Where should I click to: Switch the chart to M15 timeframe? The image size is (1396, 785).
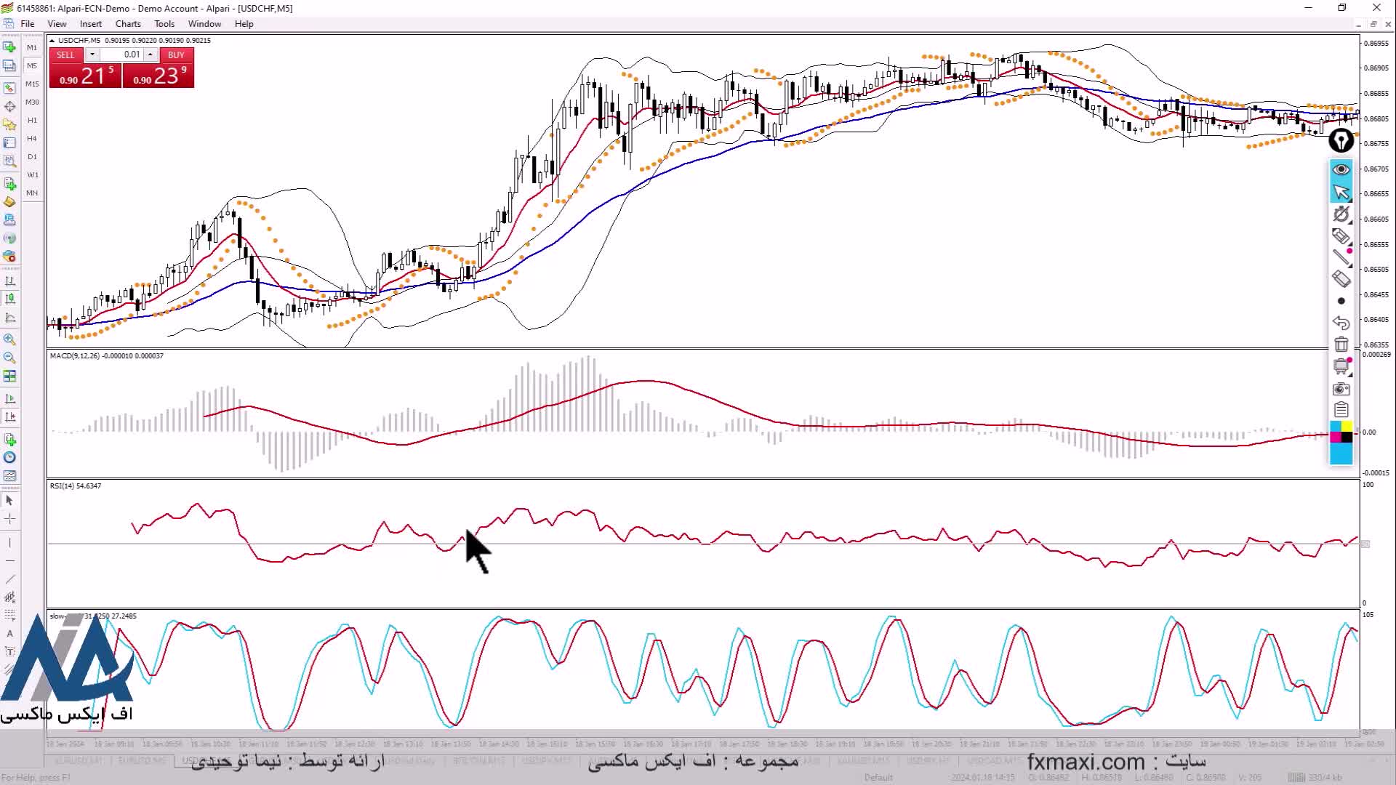tap(32, 84)
